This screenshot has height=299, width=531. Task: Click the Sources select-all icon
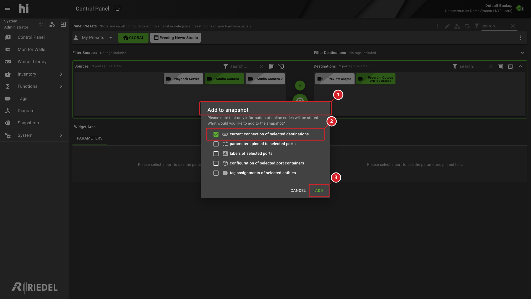[x=271, y=66]
